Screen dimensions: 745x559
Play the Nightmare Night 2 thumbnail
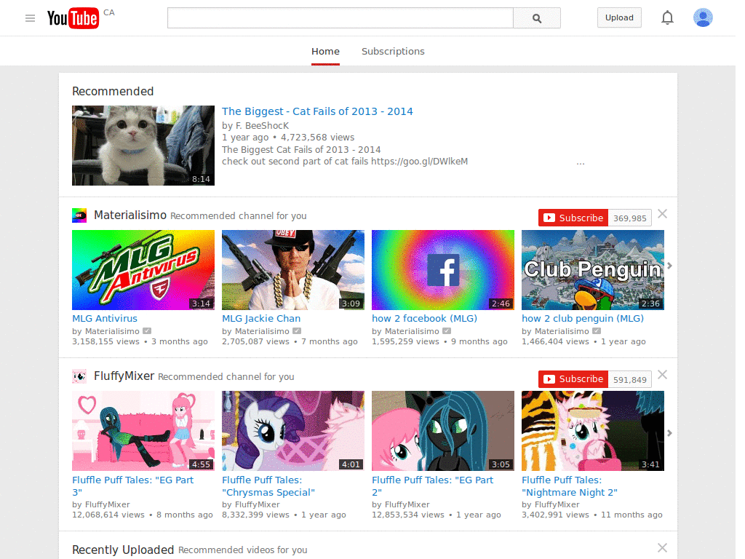point(593,431)
